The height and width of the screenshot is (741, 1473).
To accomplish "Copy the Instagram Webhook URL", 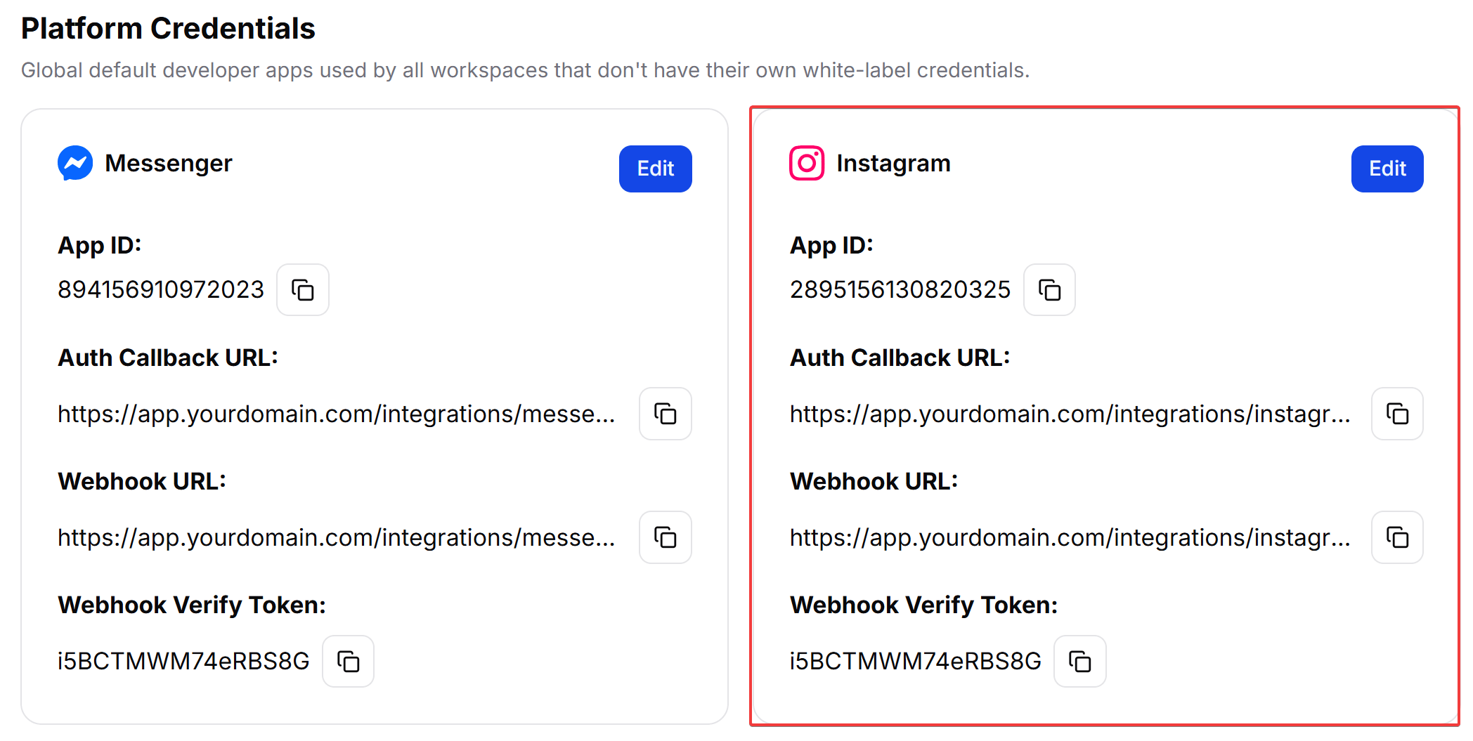I will (x=1397, y=537).
